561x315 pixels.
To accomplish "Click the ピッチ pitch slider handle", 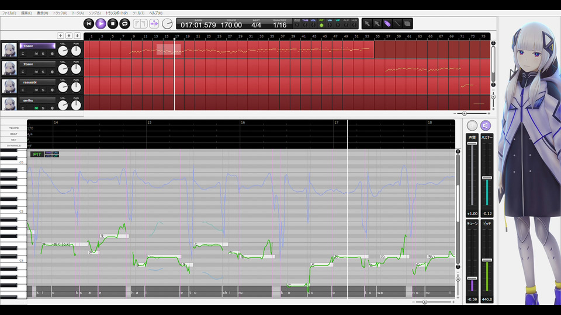I will [487, 260].
